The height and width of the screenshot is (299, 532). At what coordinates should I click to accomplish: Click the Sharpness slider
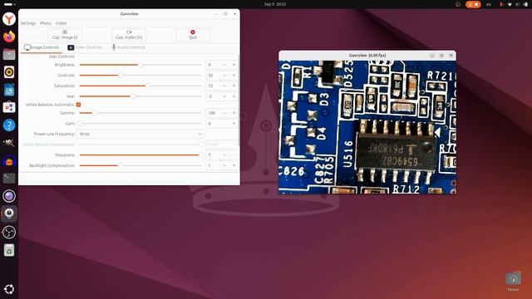(140, 155)
